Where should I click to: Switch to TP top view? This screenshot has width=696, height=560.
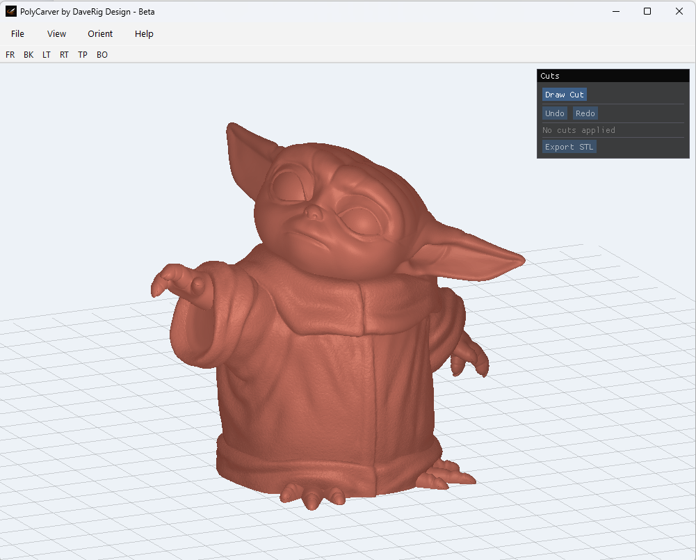pyautogui.click(x=83, y=55)
